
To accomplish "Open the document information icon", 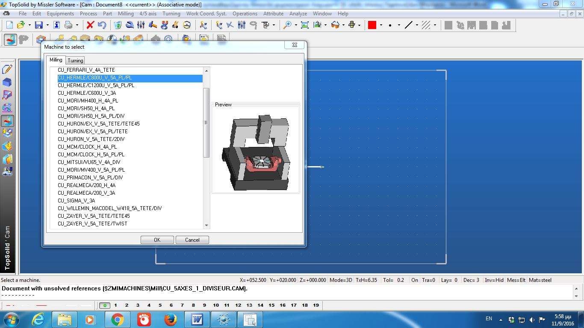I will pos(57,25).
